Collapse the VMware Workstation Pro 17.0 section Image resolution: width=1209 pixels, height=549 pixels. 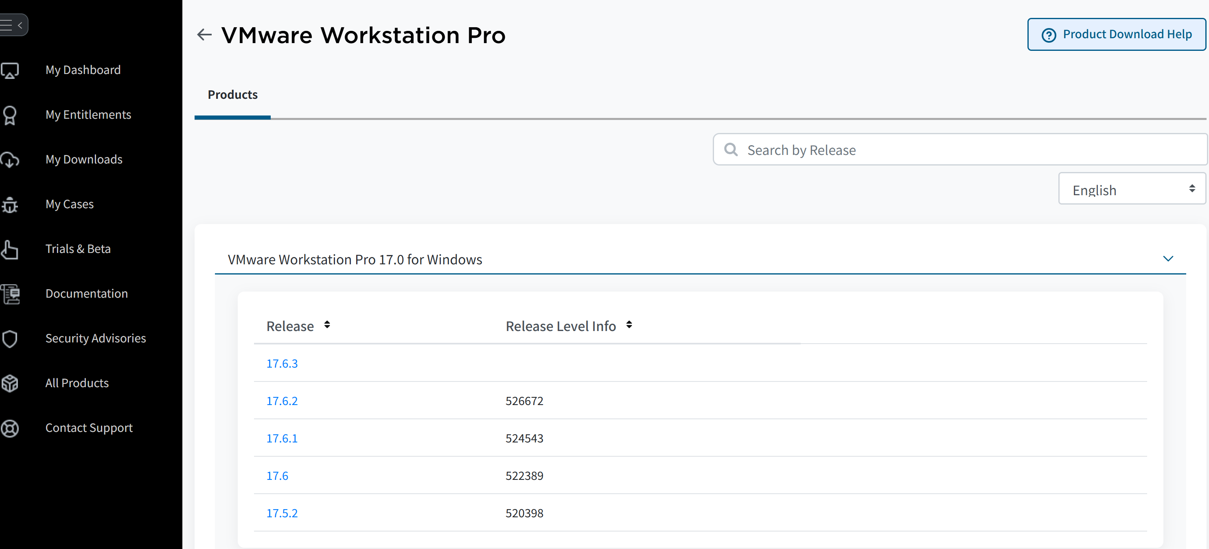point(1168,258)
